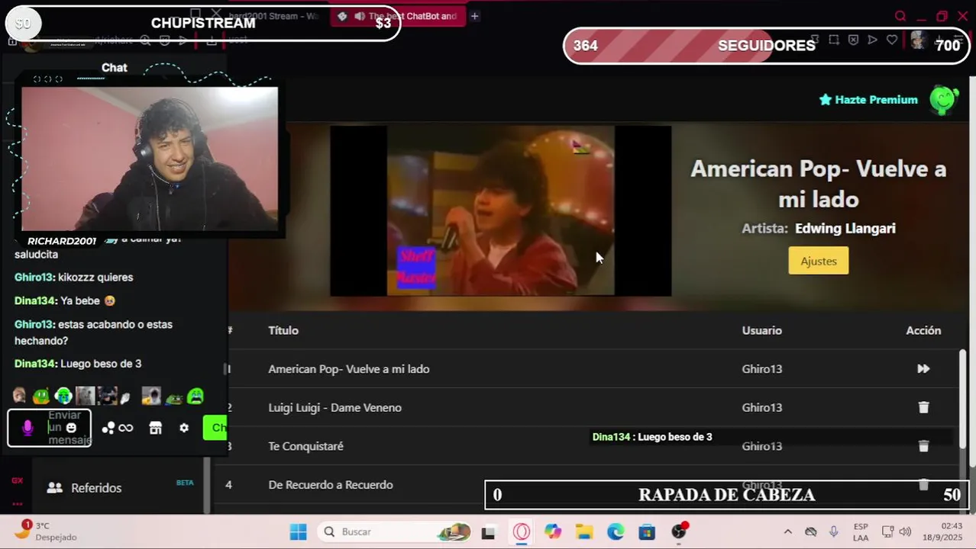Screen dimensions: 976x549
Task: Click the Hazte Premium star link
Action: click(868, 100)
